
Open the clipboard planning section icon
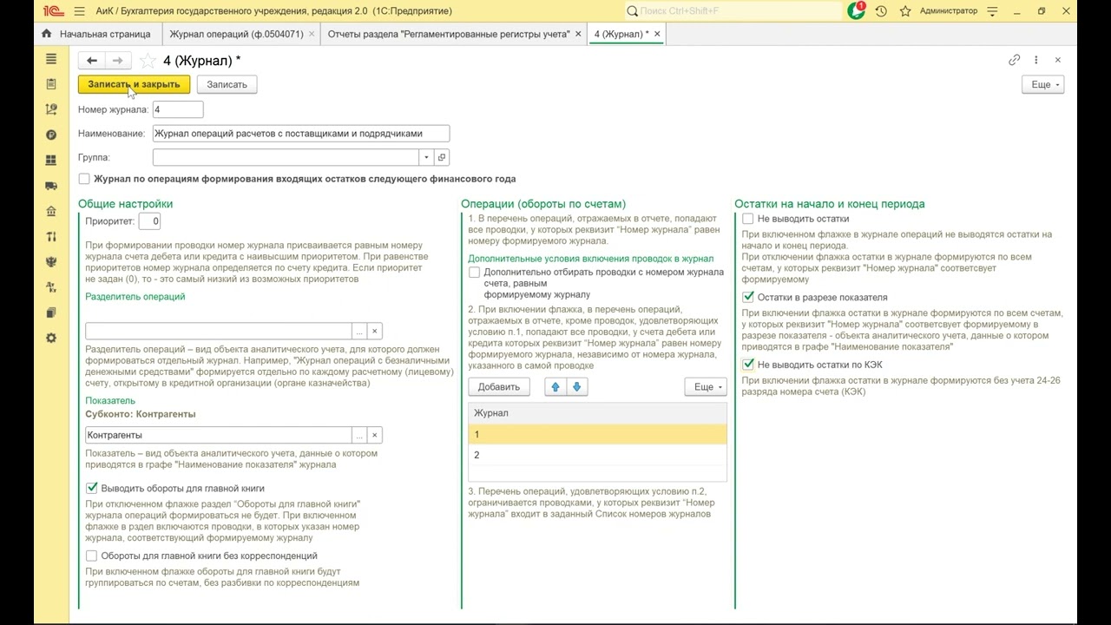click(51, 84)
